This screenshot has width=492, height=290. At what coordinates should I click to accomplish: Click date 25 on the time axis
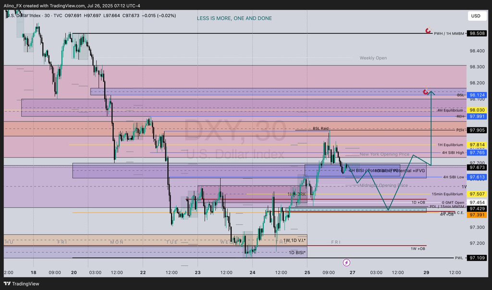pos(307,272)
